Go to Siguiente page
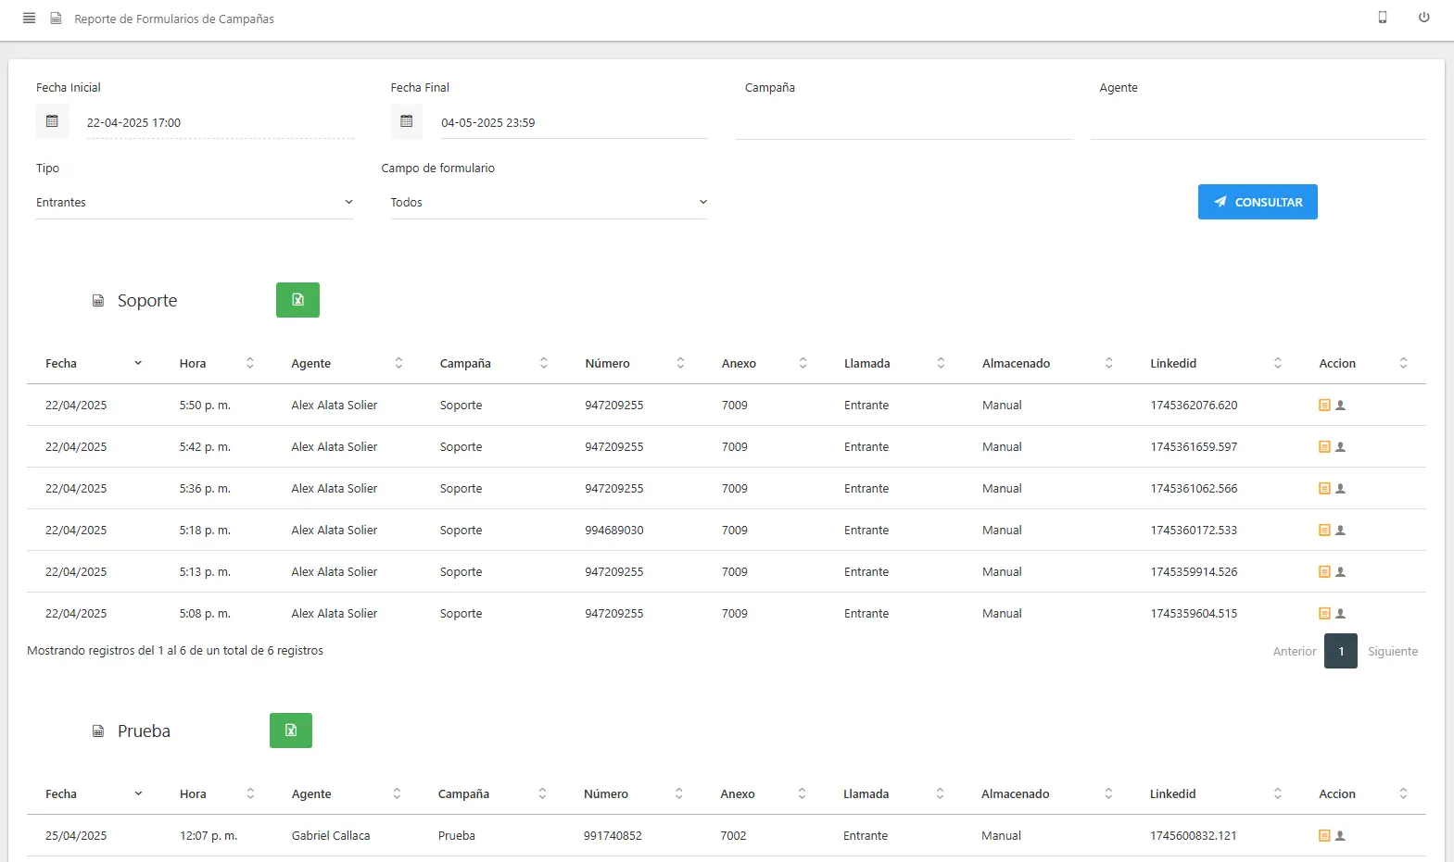The width and height of the screenshot is (1454, 862). pyautogui.click(x=1393, y=651)
